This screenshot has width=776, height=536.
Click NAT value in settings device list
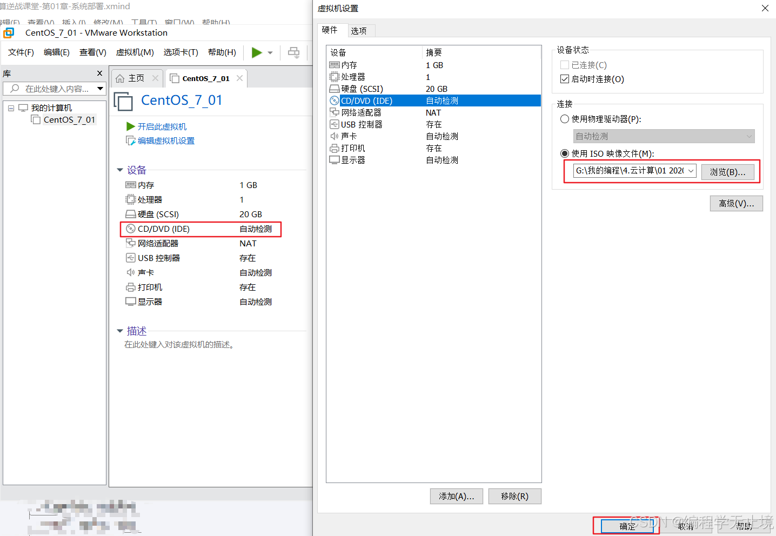pos(433,112)
